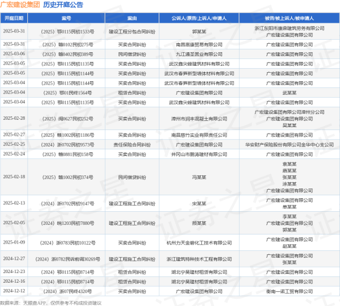This screenshot has height=306, width=340.
Task: Click defendant 单某某
Action: coord(289,207)
